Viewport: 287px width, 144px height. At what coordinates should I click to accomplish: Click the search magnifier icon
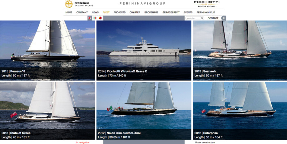coord(202,18)
